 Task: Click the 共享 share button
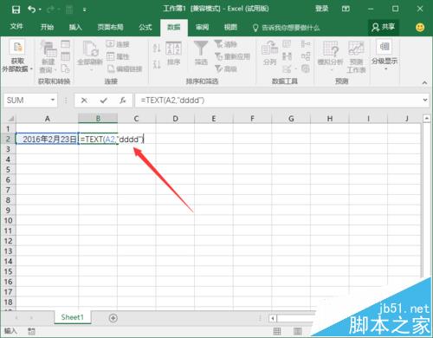384,27
